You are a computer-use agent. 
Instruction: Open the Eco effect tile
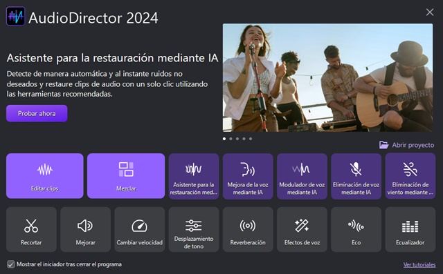pyautogui.click(x=356, y=230)
